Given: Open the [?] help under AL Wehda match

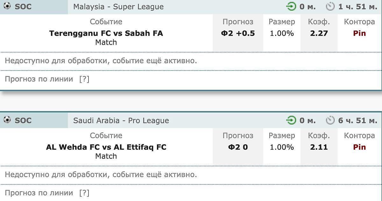Looking at the screenshot, I should 84,193.
